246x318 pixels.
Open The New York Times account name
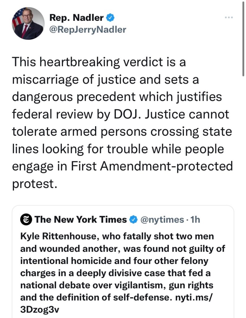pyautogui.click(x=81, y=220)
